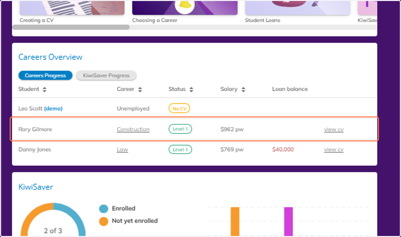Click the $769 pw salary value
The height and width of the screenshot is (237, 401).
pos(232,149)
